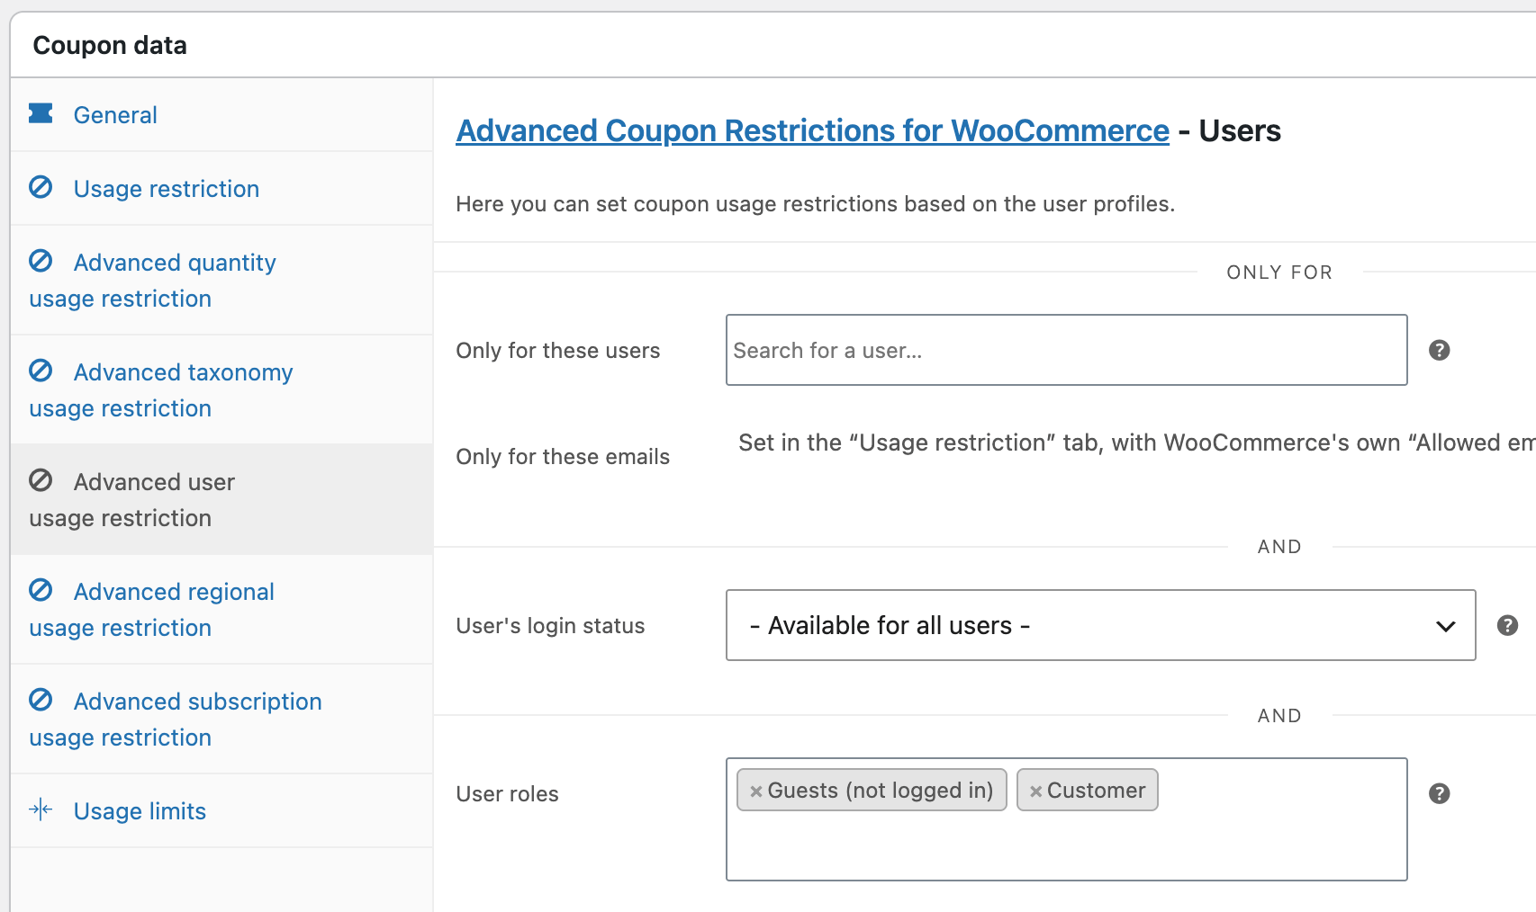
Task: Click the ban icon beside Usage restriction
Action: (41, 187)
